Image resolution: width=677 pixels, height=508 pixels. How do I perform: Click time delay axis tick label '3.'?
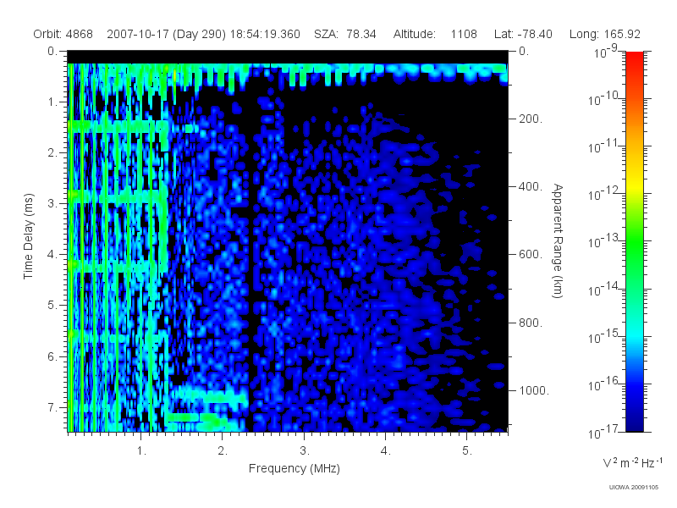click(x=52, y=203)
